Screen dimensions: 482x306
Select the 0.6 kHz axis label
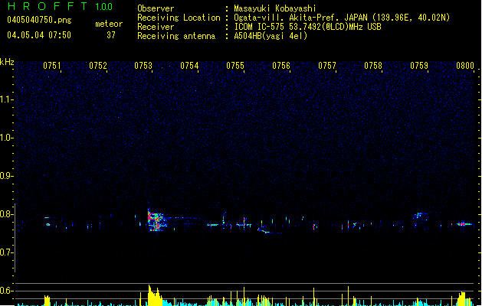pos(6,291)
